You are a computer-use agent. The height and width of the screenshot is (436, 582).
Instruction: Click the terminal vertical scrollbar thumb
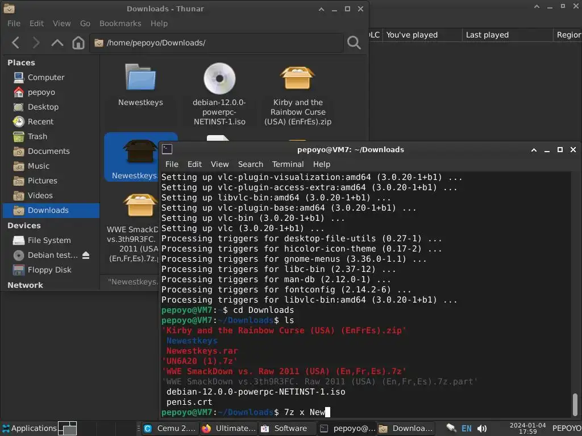575,405
